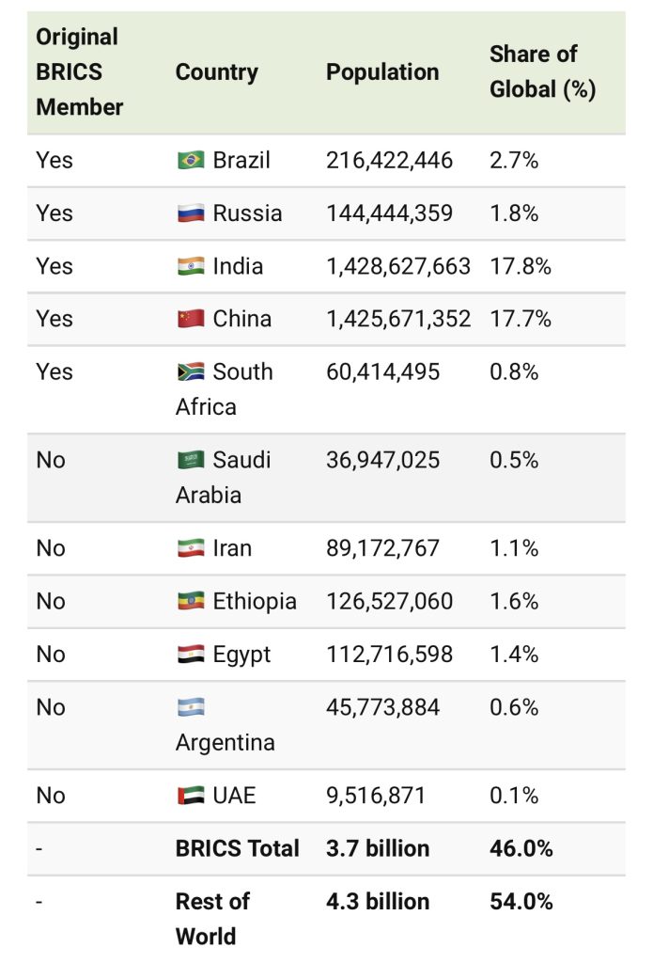This screenshot has width=653, height=963.
Task: Click the South Africa flag icon
Action: click(x=190, y=371)
